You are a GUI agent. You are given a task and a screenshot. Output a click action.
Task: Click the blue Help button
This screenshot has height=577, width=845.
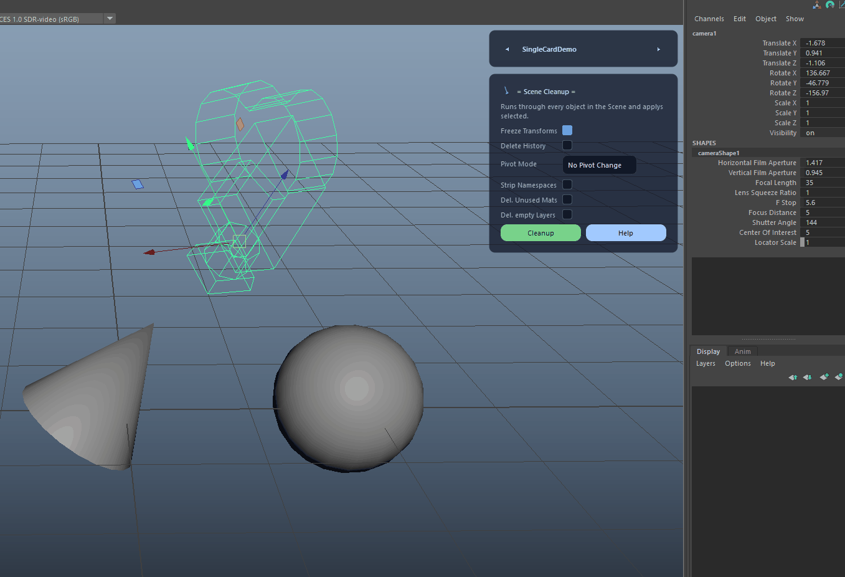click(x=626, y=233)
